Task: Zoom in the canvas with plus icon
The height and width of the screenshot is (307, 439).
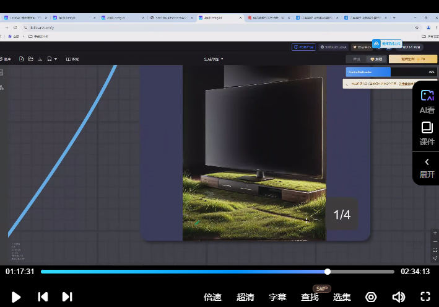Action: [x=435, y=233]
